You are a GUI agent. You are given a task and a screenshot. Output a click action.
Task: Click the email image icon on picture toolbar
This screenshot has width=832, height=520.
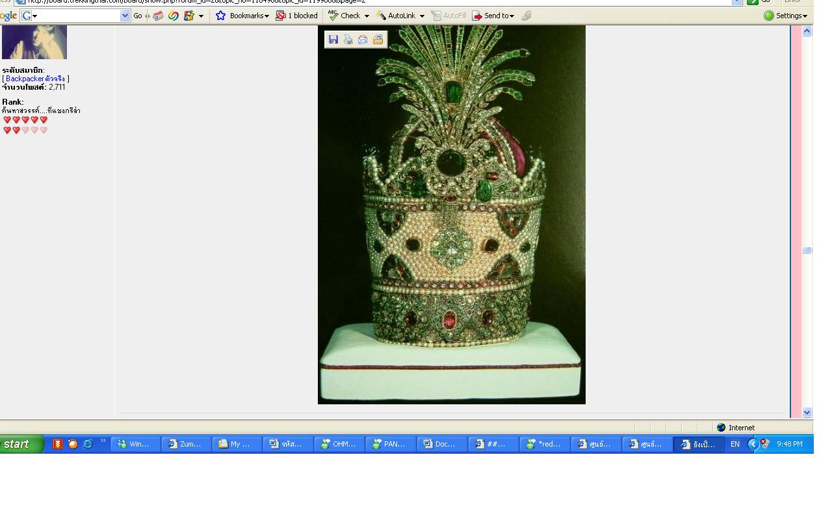(363, 40)
